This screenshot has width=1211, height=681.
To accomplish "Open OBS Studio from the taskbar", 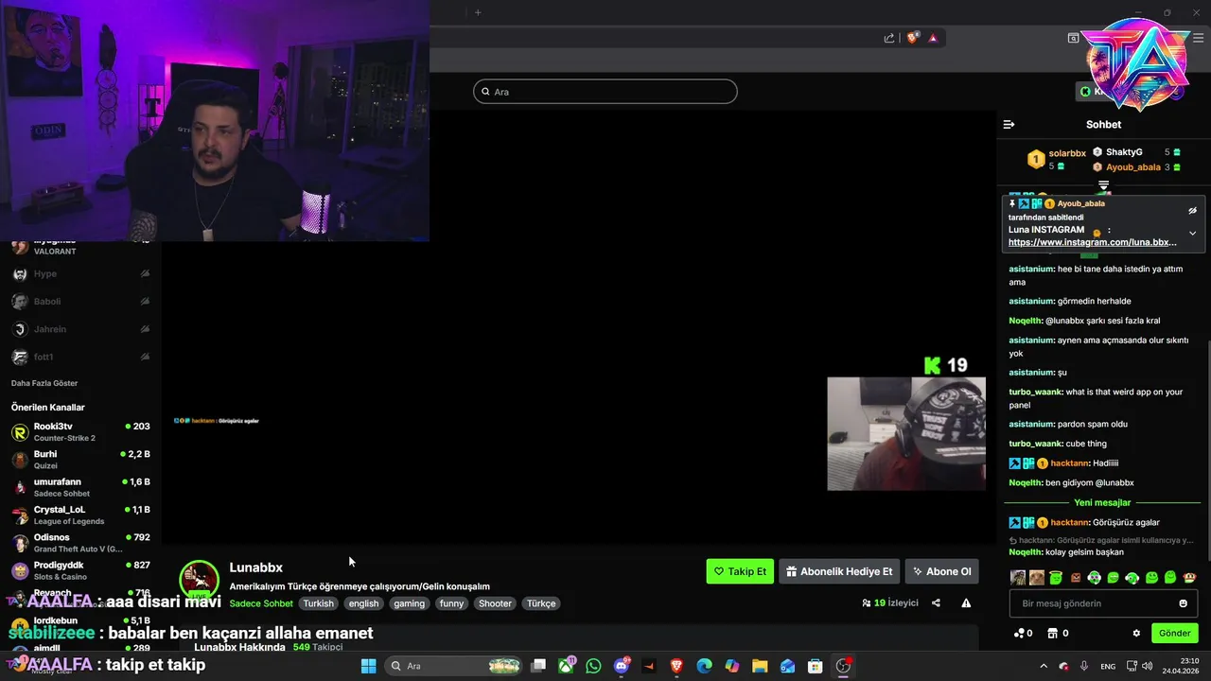I will pyautogui.click(x=843, y=666).
